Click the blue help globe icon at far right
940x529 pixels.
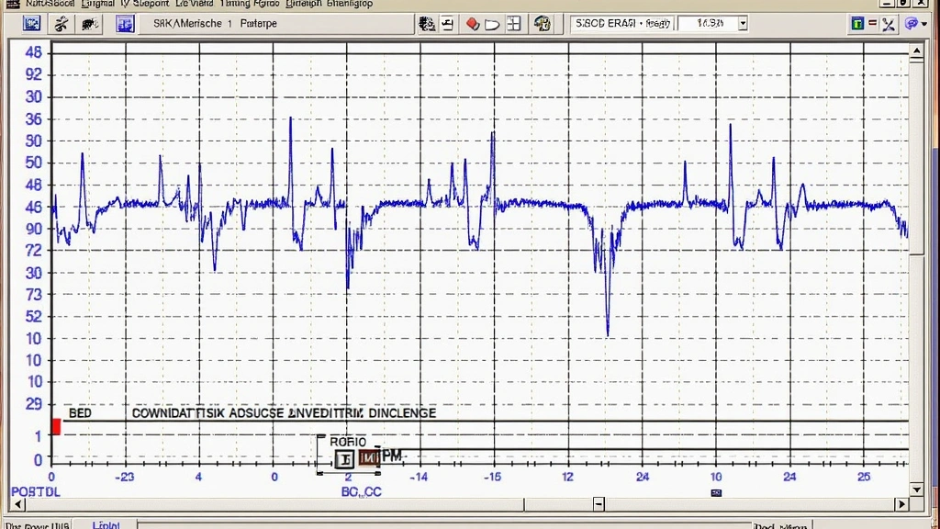click(912, 23)
